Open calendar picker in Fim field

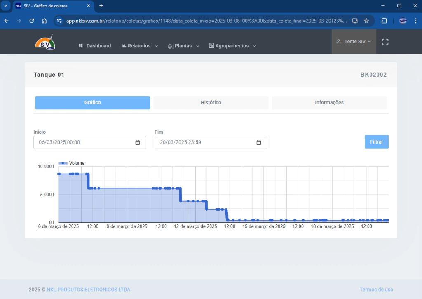[x=259, y=143]
